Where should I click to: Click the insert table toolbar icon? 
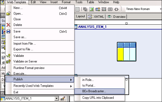[x=77, y=9]
